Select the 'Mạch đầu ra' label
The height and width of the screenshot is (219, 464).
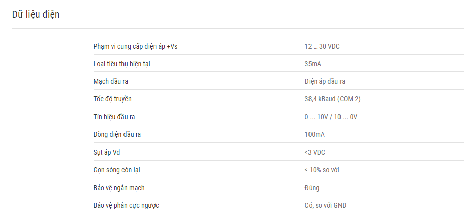[x=111, y=82]
